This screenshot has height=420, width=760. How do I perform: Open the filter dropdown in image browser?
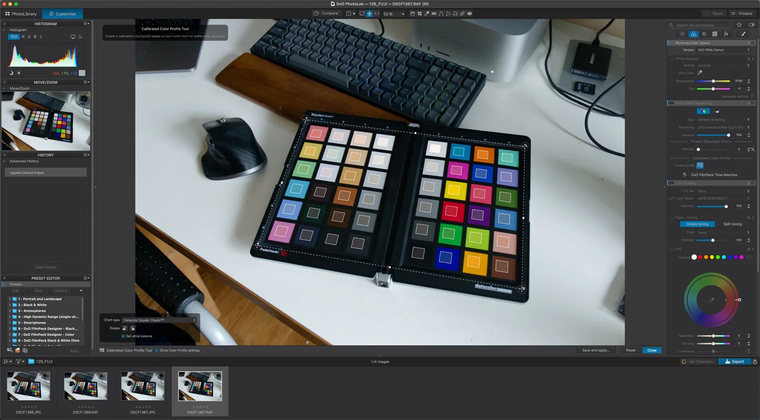[20, 361]
